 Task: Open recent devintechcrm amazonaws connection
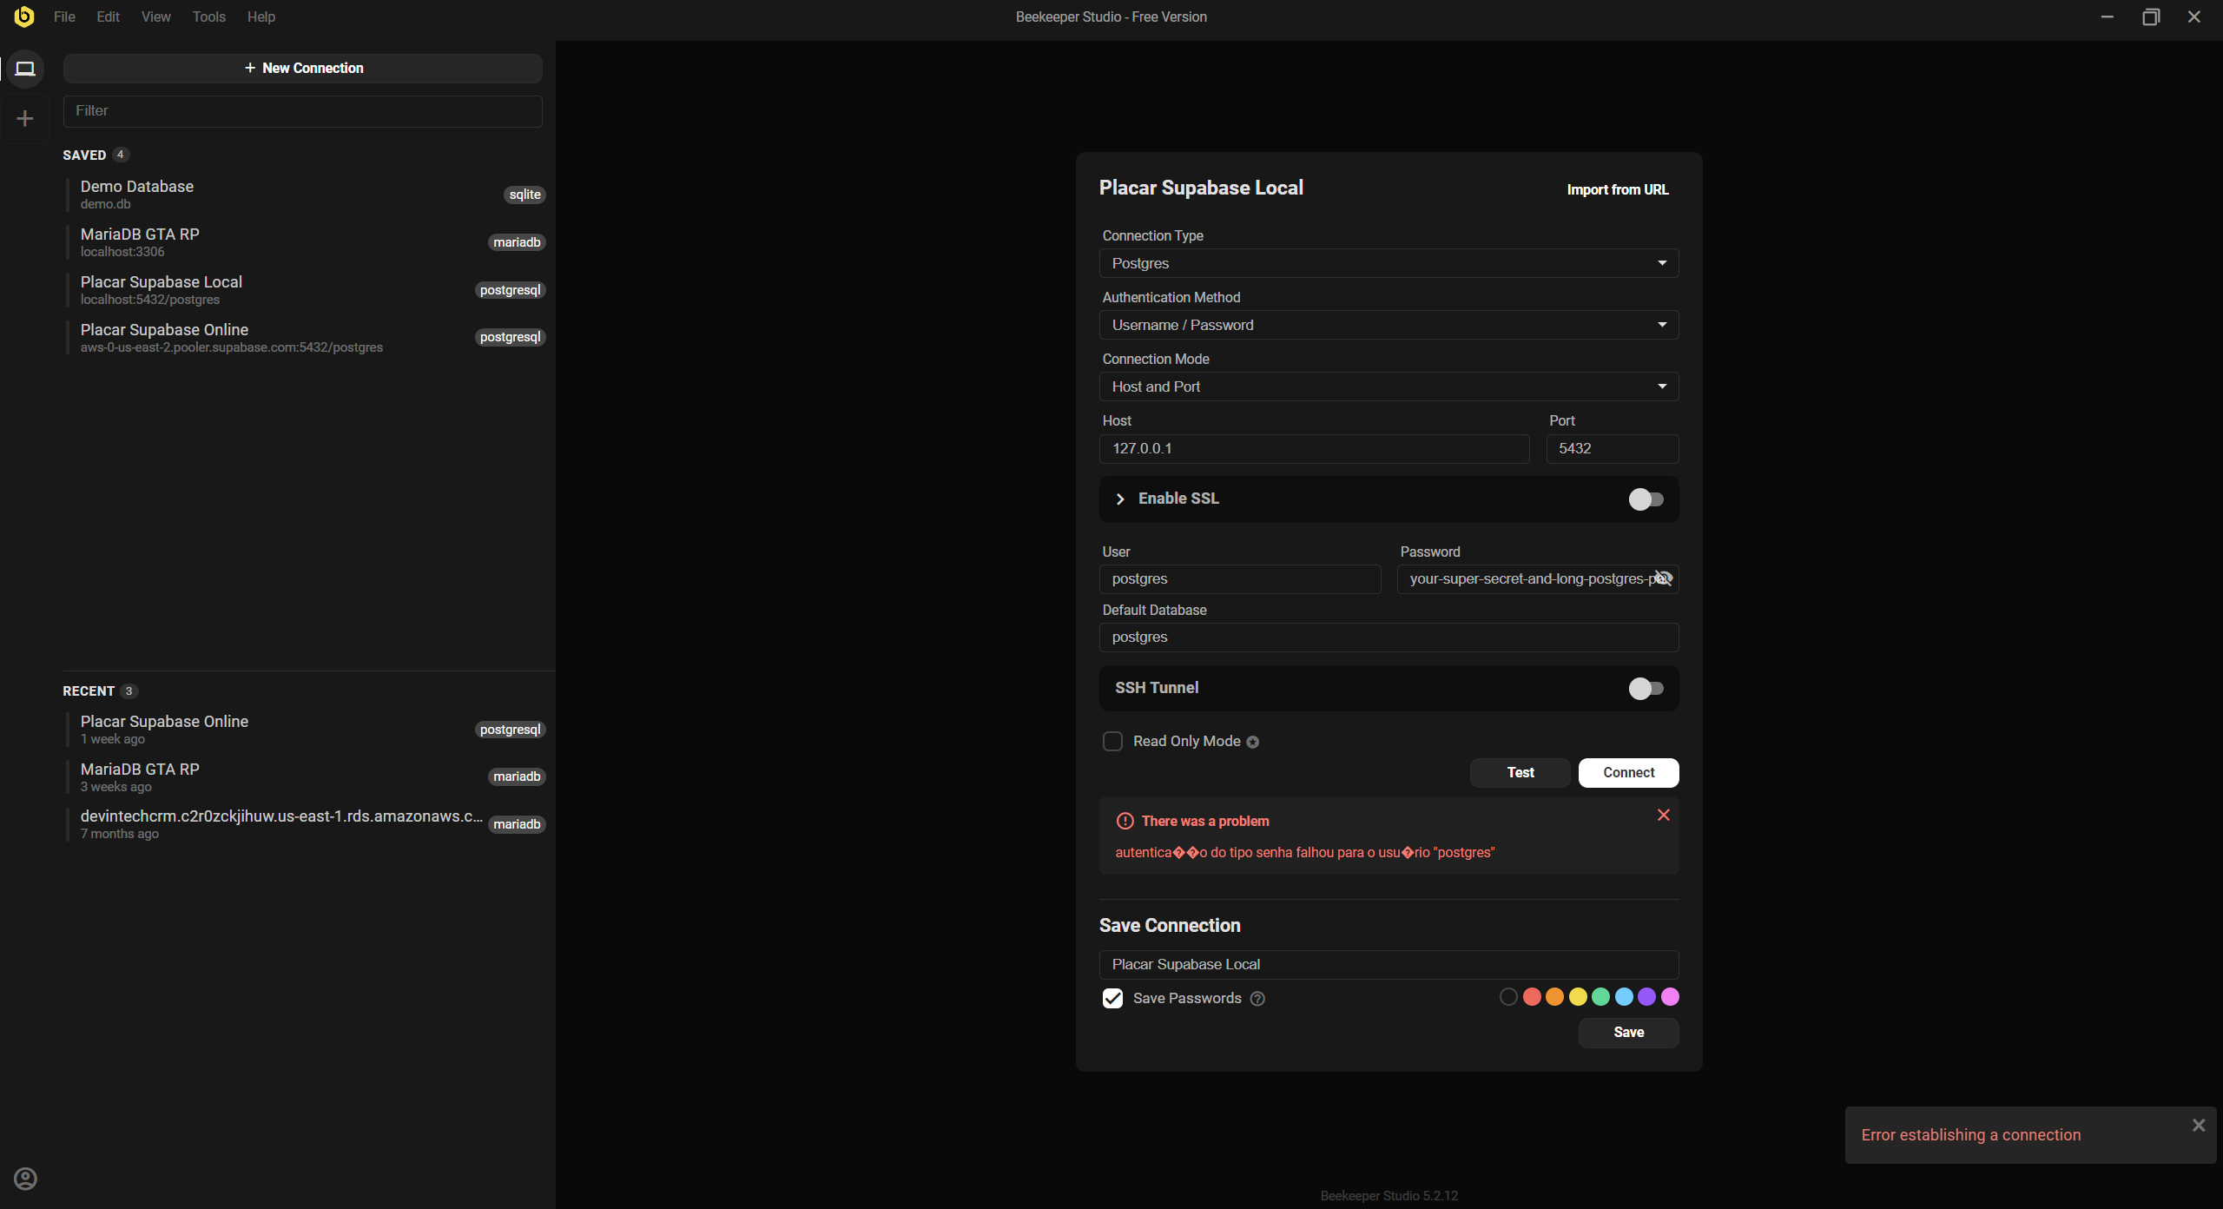coord(306,824)
